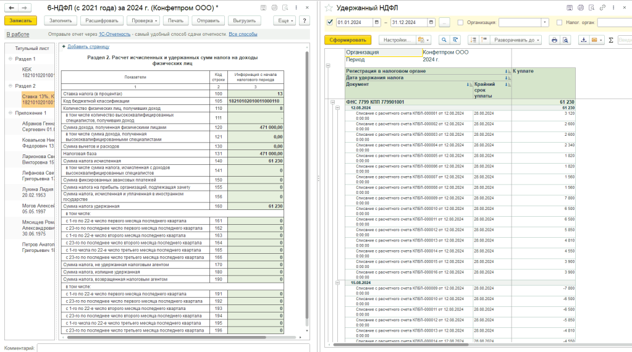632x352 pixels.
Task: Toggle the Налог. орган checkbox
Action: coord(558,22)
